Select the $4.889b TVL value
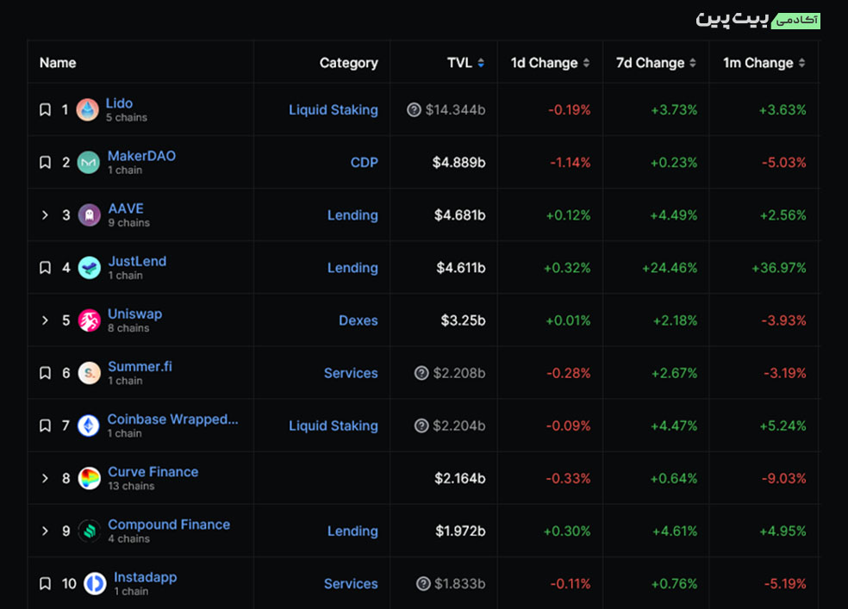Screen dimensions: 848x609 pyautogui.click(x=458, y=162)
